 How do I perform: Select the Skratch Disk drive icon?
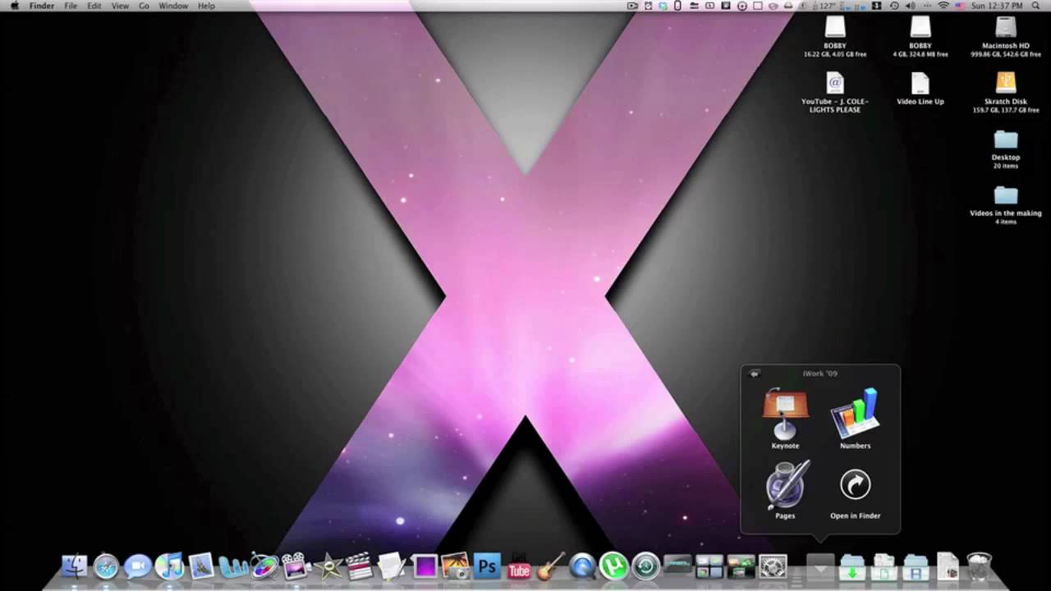point(1006,83)
